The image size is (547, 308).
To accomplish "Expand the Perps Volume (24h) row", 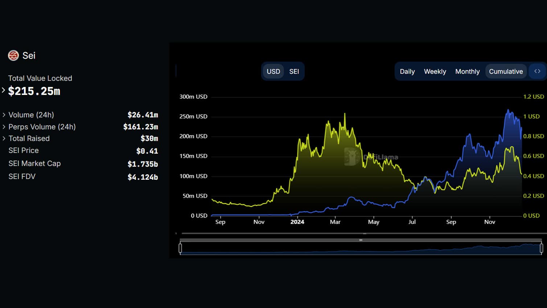I will 4,127.
